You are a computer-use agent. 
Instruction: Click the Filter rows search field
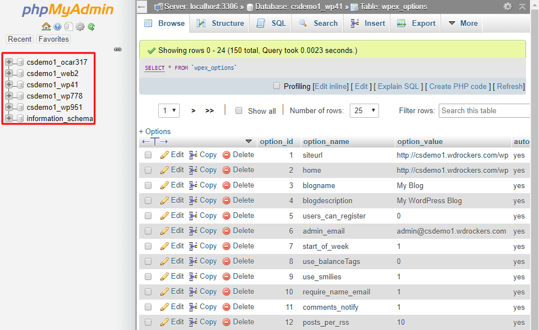click(x=484, y=110)
